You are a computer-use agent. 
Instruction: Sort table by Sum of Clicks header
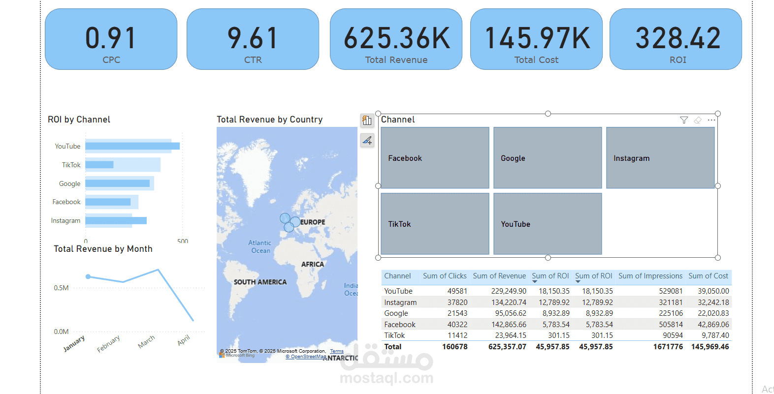click(445, 276)
